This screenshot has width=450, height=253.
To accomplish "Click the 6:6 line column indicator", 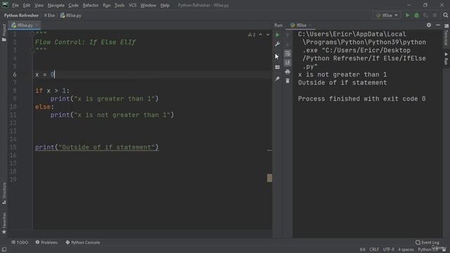I will coord(363,249).
